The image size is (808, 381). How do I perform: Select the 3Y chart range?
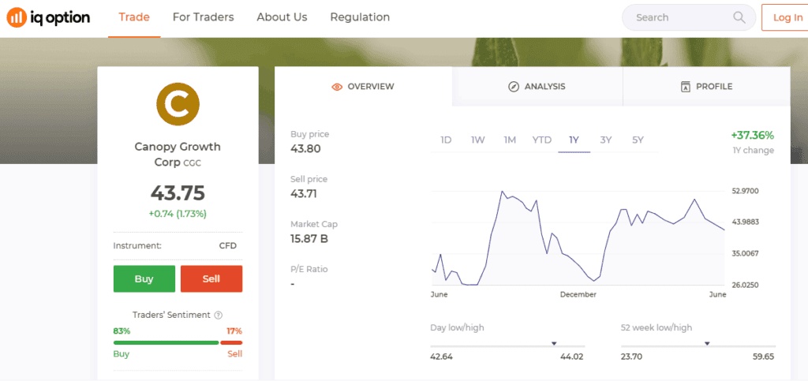pyautogui.click(x=606, y=140)
